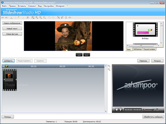
Task: Click the zoom-to-fit magnifier with frame
Action: pos(33,18)
